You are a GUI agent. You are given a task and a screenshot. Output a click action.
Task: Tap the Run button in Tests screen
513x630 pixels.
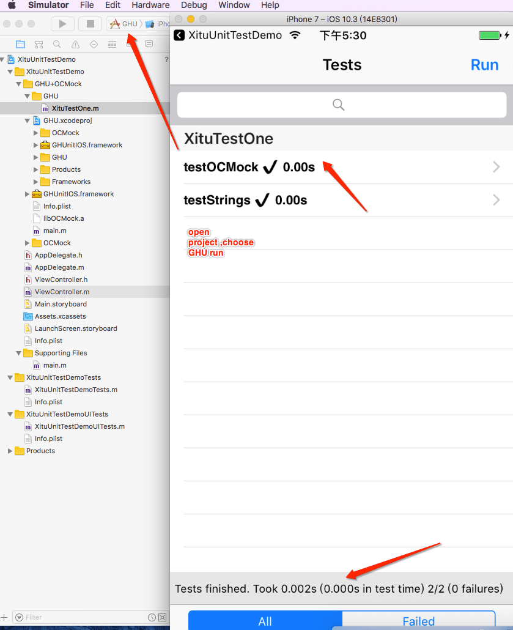484,65
